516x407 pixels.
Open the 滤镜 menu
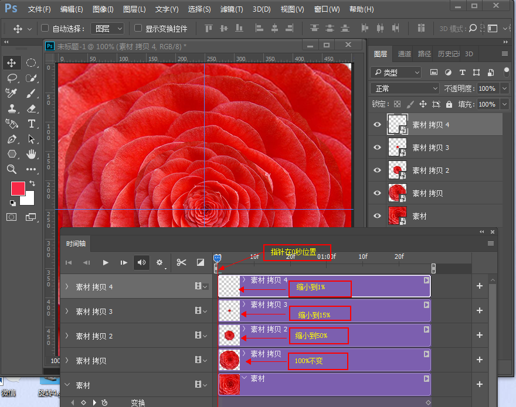pyautogui.click(x=230, y=9)
